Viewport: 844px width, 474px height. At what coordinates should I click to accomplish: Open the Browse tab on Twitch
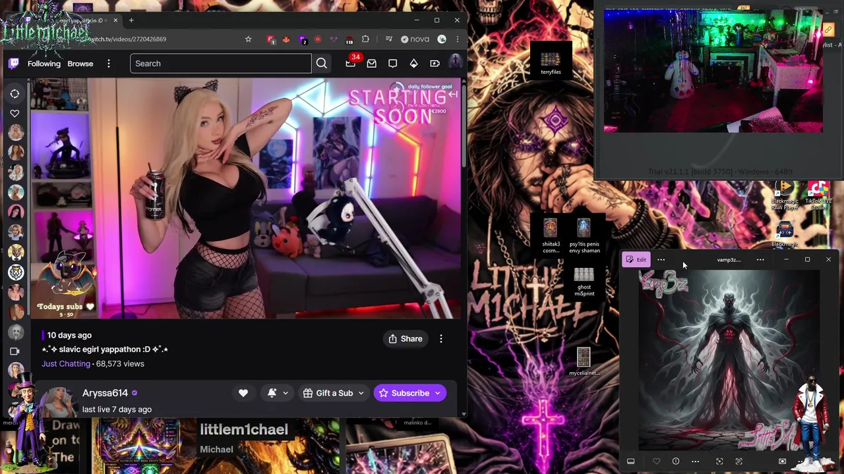80,63
